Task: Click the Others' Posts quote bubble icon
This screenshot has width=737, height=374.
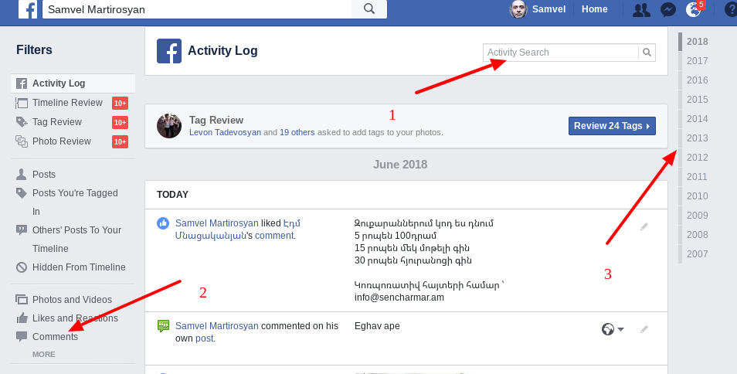Action: tap(22, 229)
